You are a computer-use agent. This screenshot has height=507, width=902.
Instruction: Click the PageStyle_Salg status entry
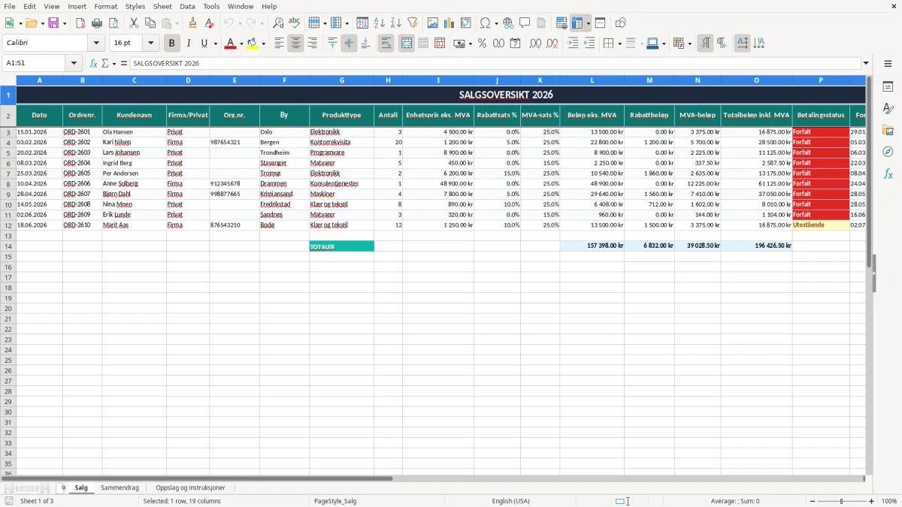pos(335,501)
